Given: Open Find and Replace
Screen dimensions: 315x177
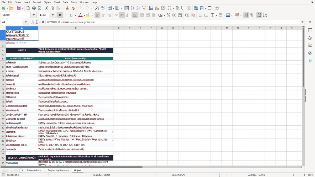Looking at the screenshot, I should (x=97, y=8).
